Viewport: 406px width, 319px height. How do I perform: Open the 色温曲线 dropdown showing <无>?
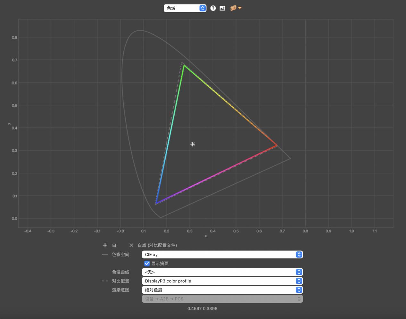(222, 272)
